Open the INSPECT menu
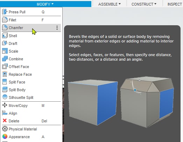Screen dimensions: 183x142 [175, 4]
